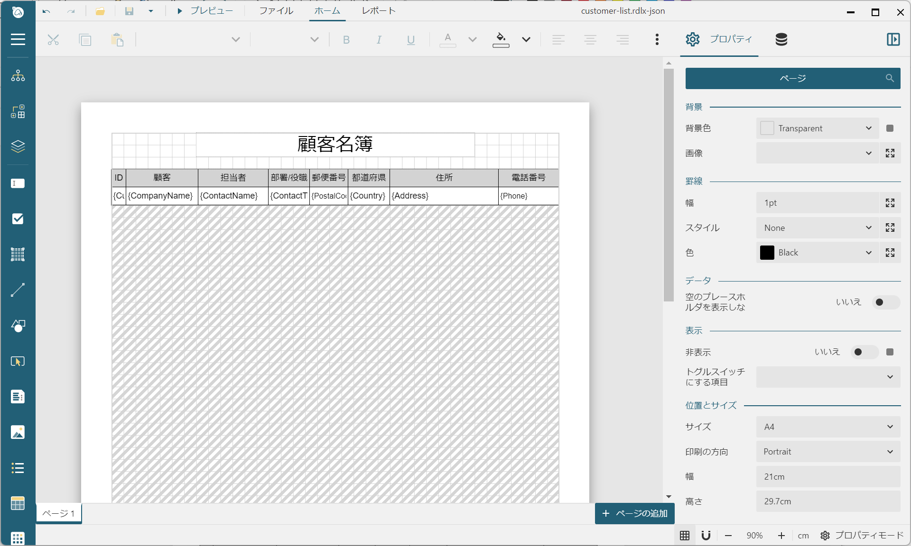
Task: Select the CheckBox report item tool
Action: click(18, 218)
